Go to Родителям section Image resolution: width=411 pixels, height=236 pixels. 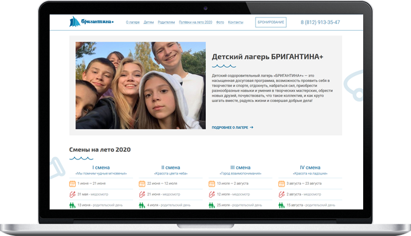coord(166,22)
